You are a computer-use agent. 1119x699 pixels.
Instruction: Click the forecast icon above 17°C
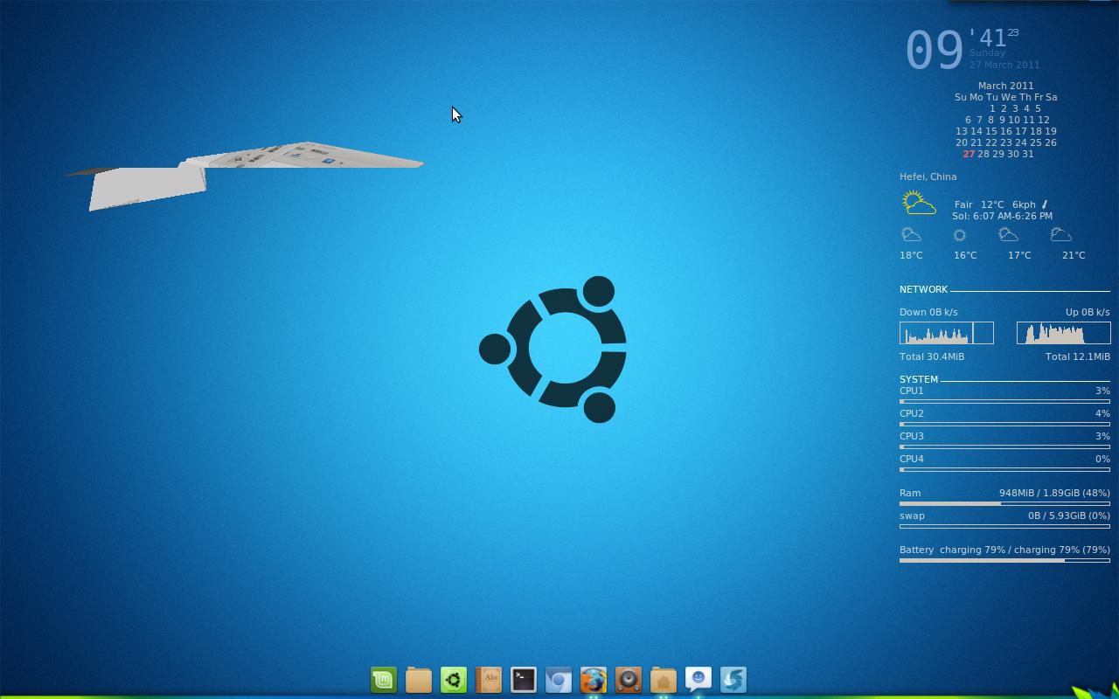(x=1008, y=234)
